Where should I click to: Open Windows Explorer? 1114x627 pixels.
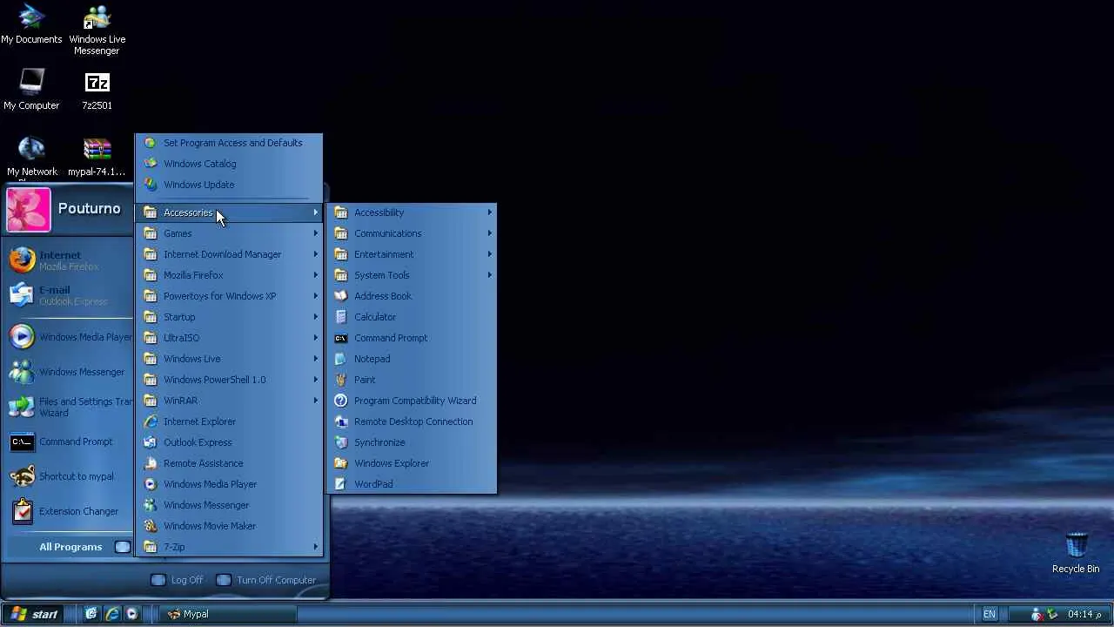412,463
